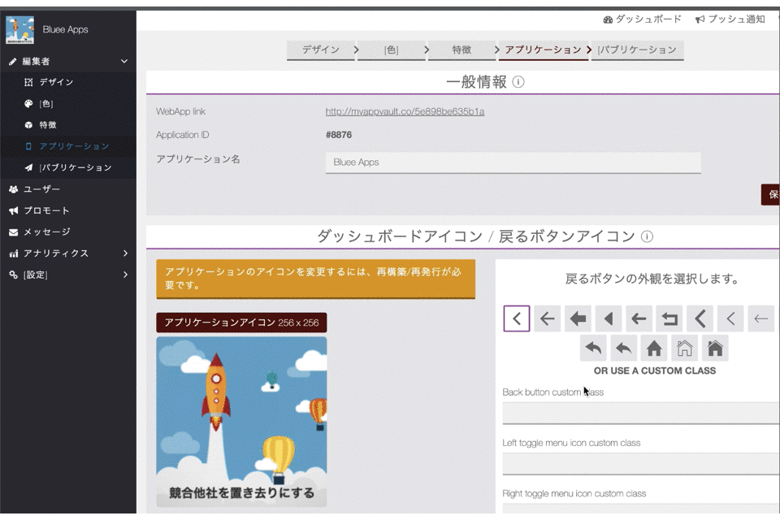
Task: Open the myappvault.co WebApp link
Action: 405,111
